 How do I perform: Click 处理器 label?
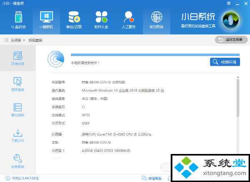tap(57, 134)
